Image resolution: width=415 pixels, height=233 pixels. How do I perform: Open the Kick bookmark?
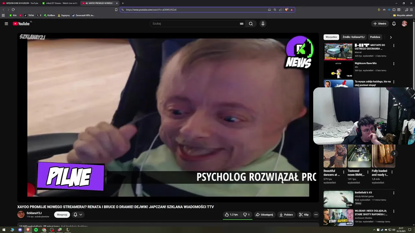13,15
